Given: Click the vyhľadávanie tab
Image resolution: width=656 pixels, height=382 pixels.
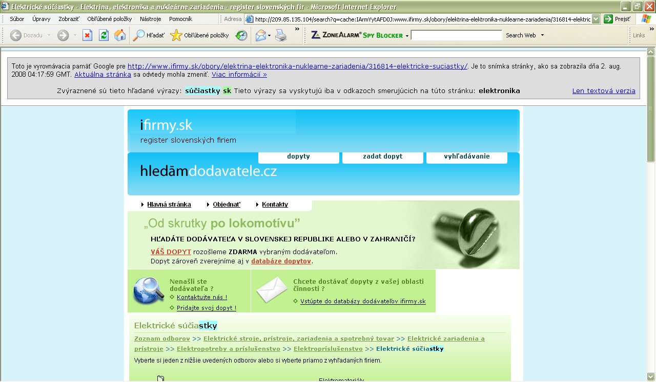Looking at the screenshot, I should [x=466, y=157].
